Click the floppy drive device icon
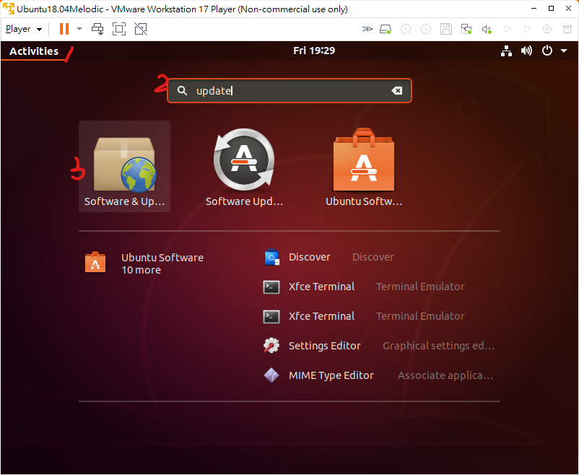Viewport: 579px width, 475px height. click(x=446, y=29)
